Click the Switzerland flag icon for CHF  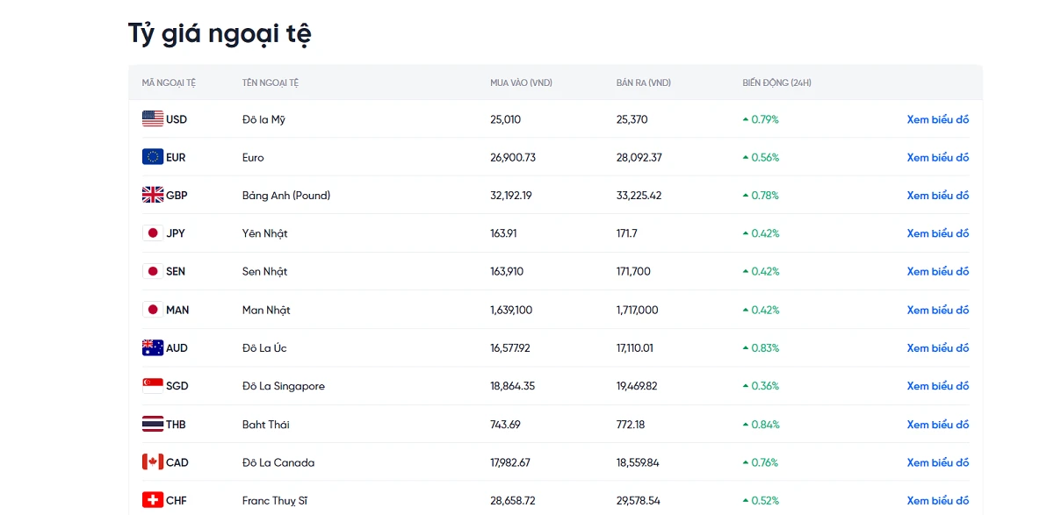[153, 500]
